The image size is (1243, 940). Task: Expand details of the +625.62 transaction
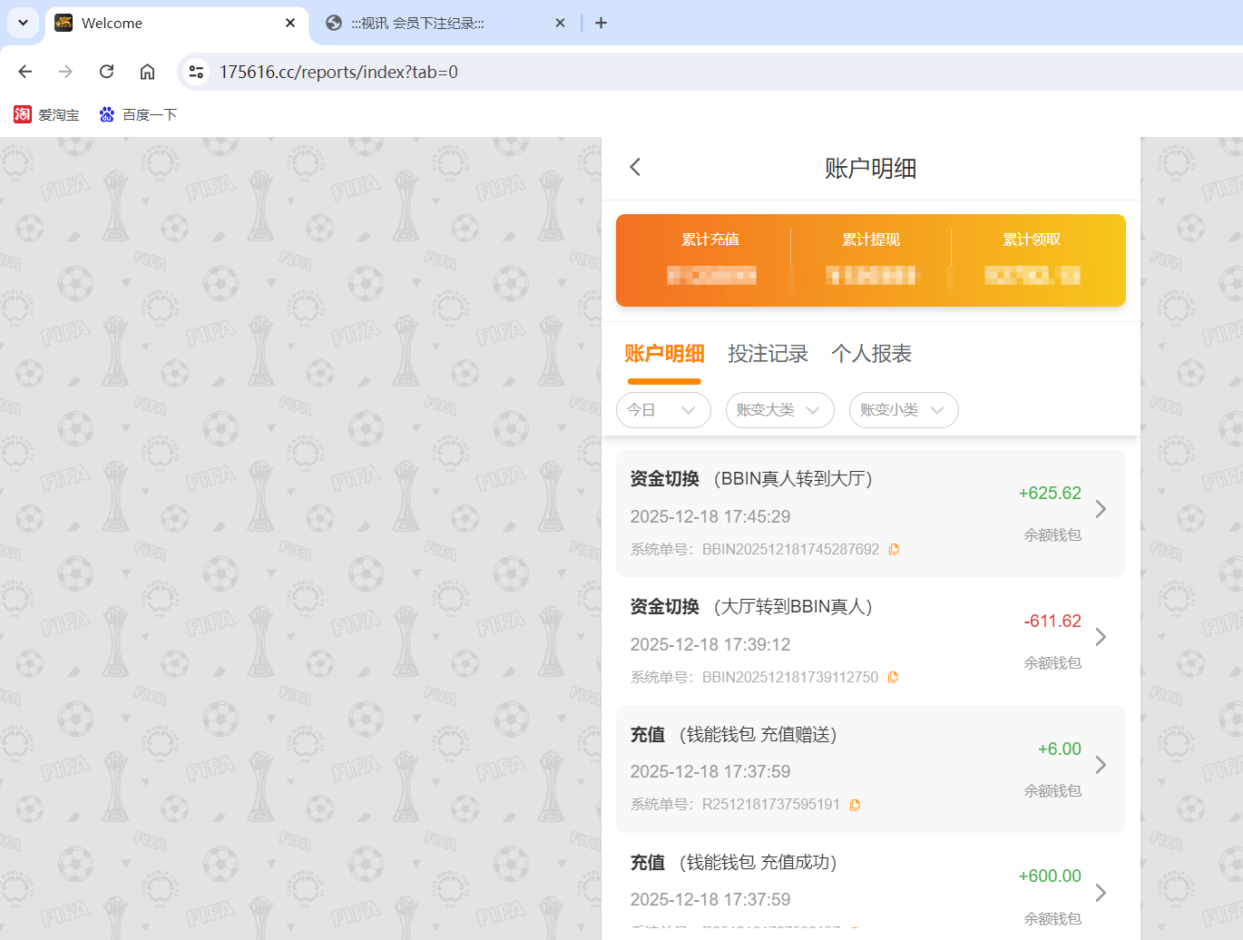point(1101,509)
